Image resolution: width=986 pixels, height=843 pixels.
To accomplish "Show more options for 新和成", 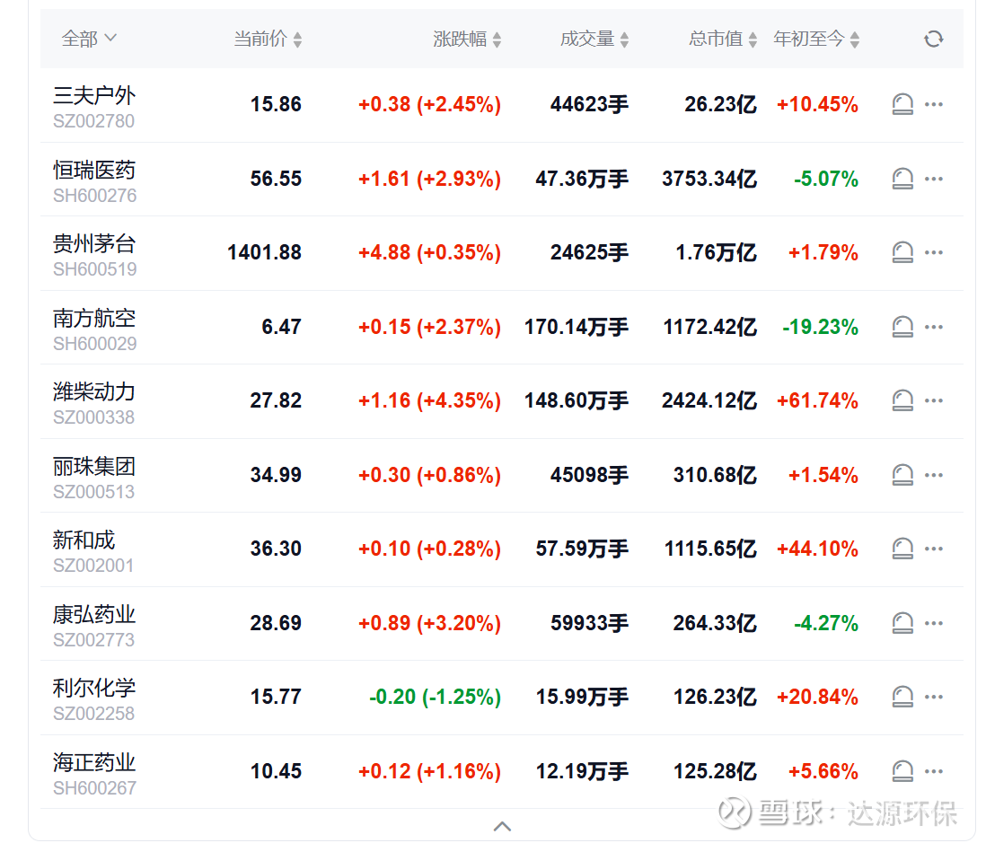I will pyautogui.click(x=934, y=549).
